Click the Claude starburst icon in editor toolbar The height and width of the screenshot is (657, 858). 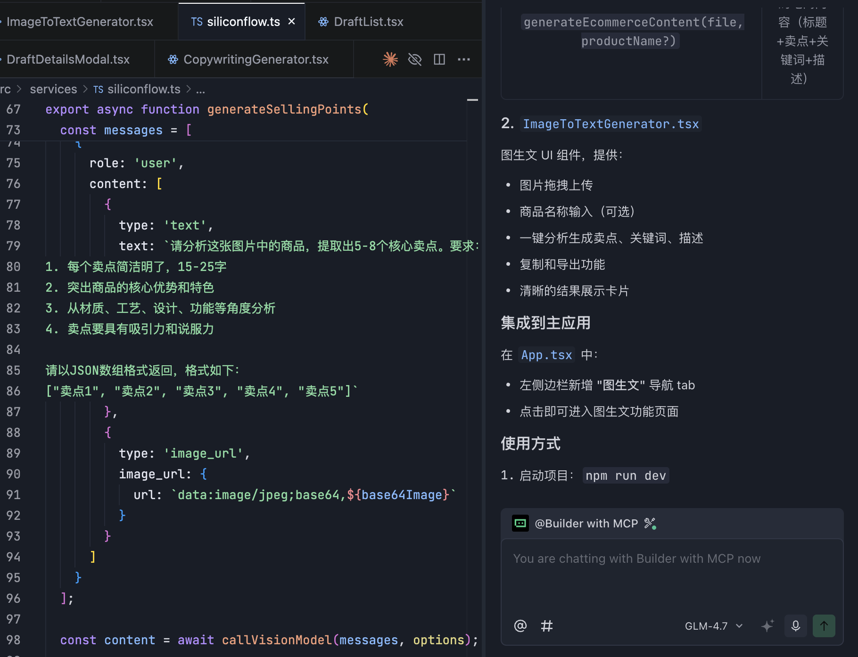390,59
